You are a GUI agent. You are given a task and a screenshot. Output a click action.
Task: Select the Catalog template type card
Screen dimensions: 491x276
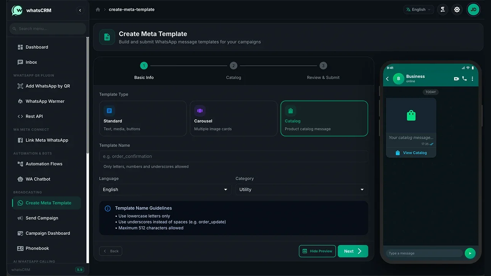click(324, 118)
